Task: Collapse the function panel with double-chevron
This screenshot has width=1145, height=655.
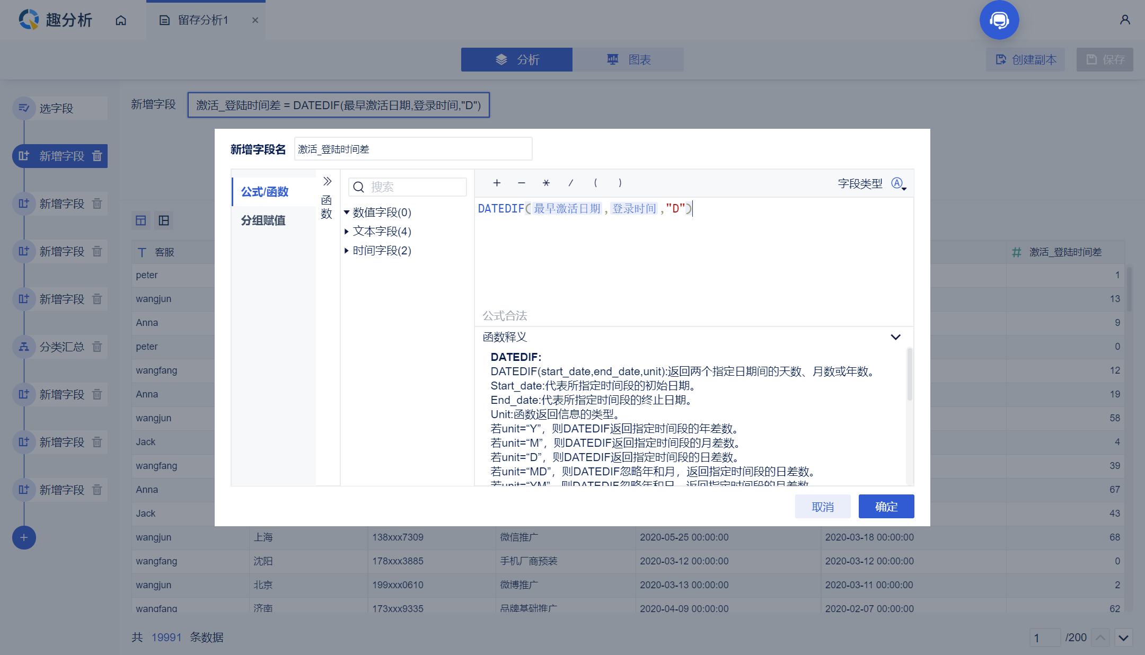Action: pyautogui.click(x=327, y=181)
